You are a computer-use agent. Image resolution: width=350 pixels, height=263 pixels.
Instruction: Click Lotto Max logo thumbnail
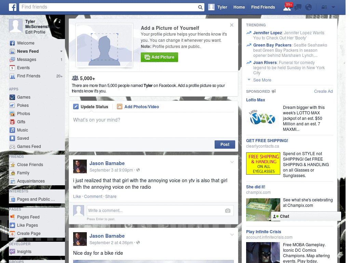(262, 117)
